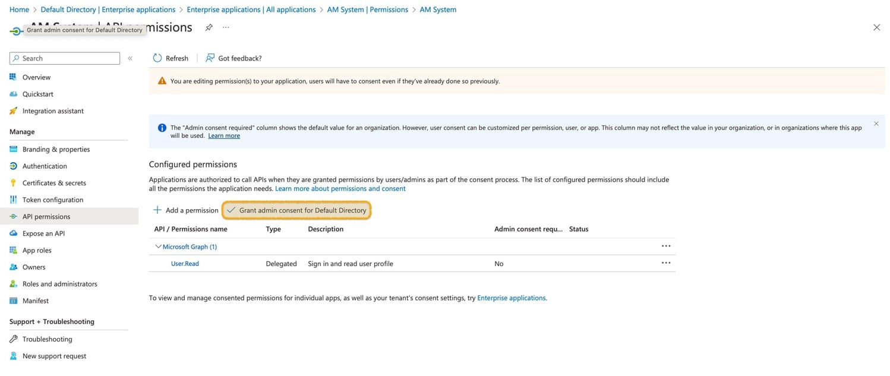Open the Enterprise applications link
The height and width of the screenshot is (376, 890).
point(512,298)
